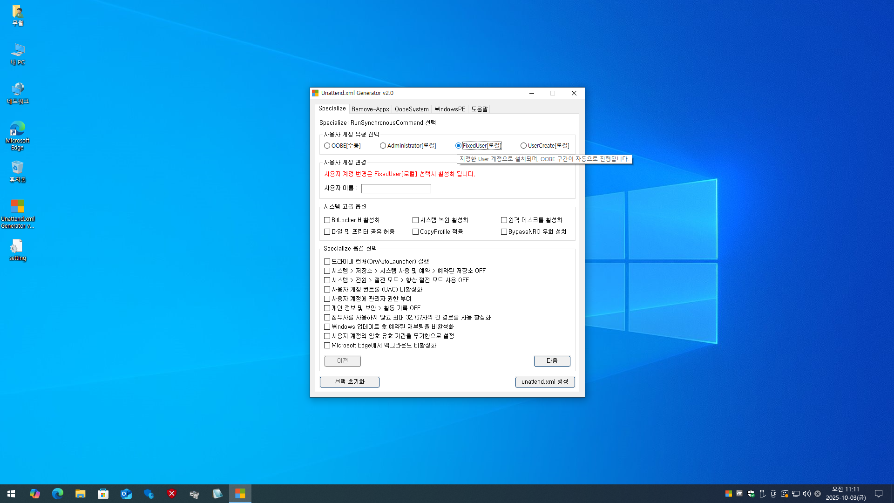Check the BypassNRO 우회 설치 option
The width and height of the screenshot is (894, 503).
(504, 232)
